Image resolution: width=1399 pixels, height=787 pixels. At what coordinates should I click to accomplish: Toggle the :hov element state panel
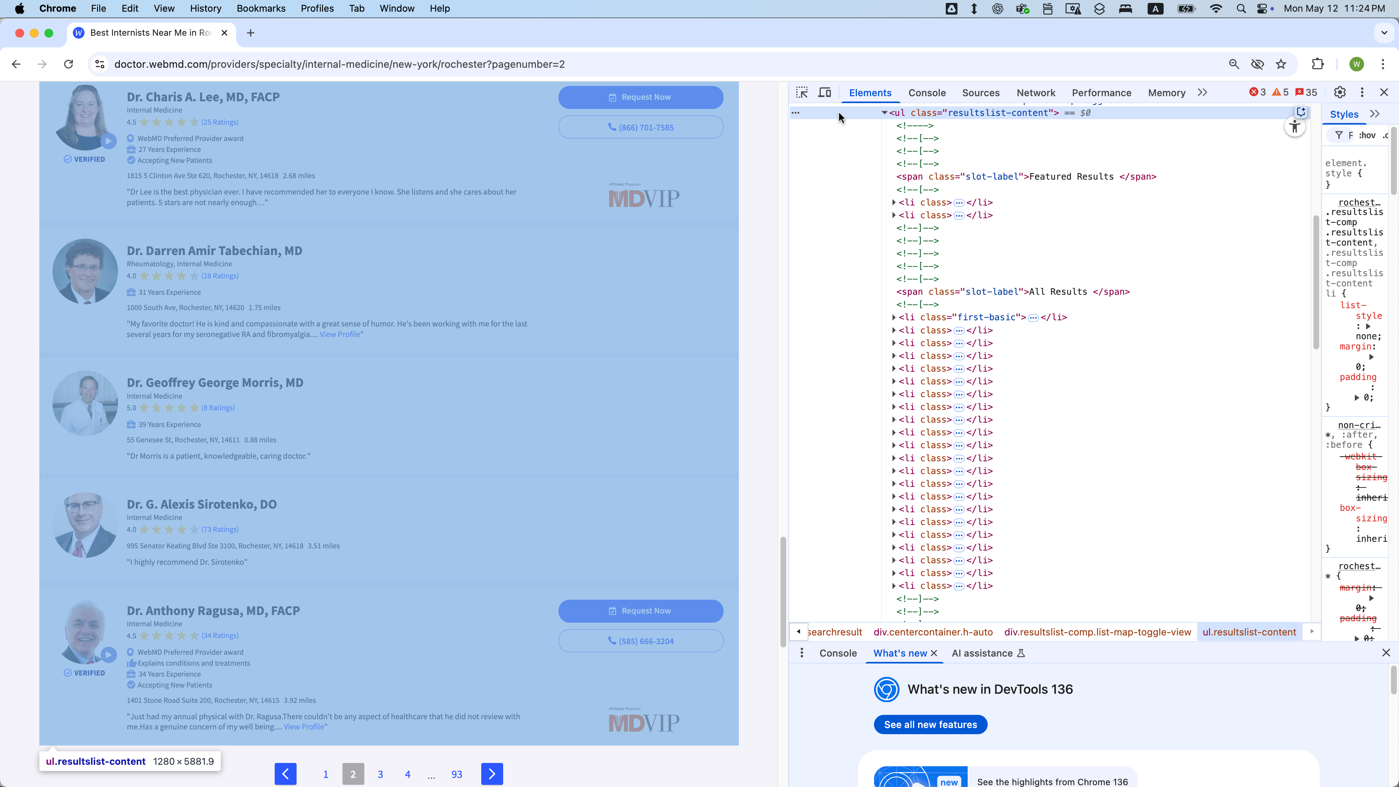1367,135
